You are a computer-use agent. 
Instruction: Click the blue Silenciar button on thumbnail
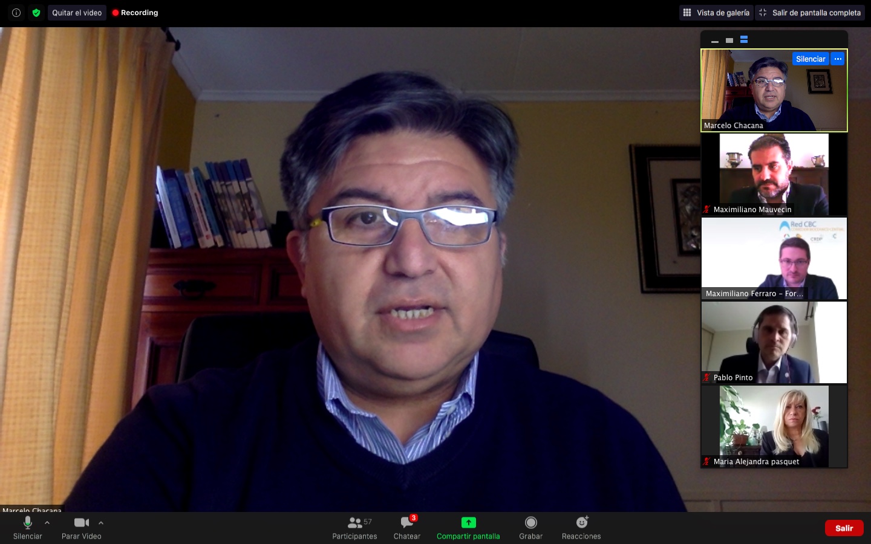(x=811, y=59)
